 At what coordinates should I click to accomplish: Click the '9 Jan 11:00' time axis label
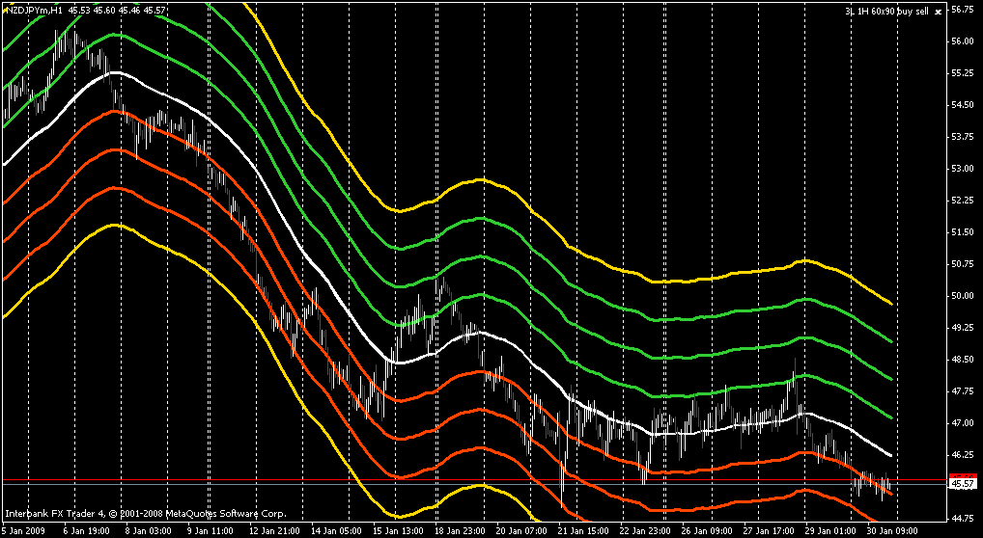[x=210, y=530]
